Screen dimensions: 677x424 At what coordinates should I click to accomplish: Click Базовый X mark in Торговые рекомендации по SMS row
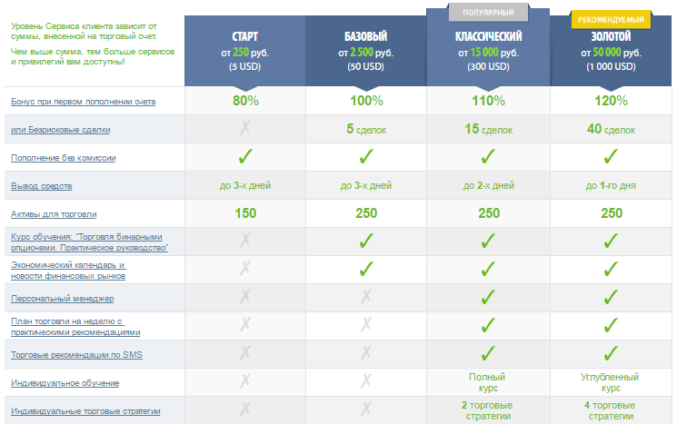click(x=366, y=353)
